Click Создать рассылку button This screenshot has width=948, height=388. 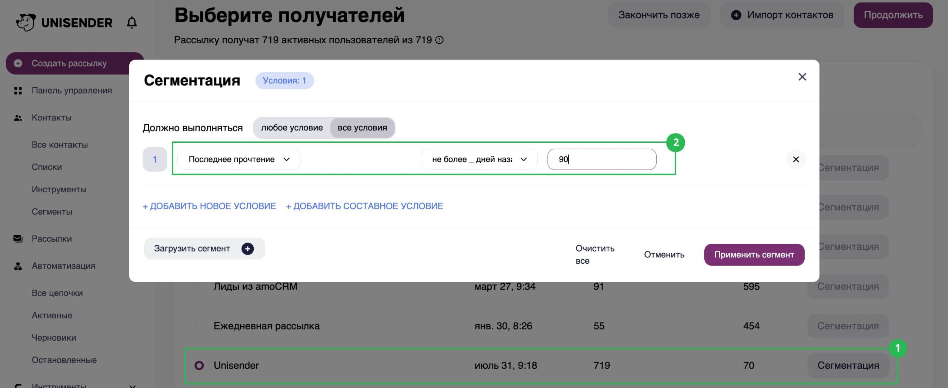[75, 63]
